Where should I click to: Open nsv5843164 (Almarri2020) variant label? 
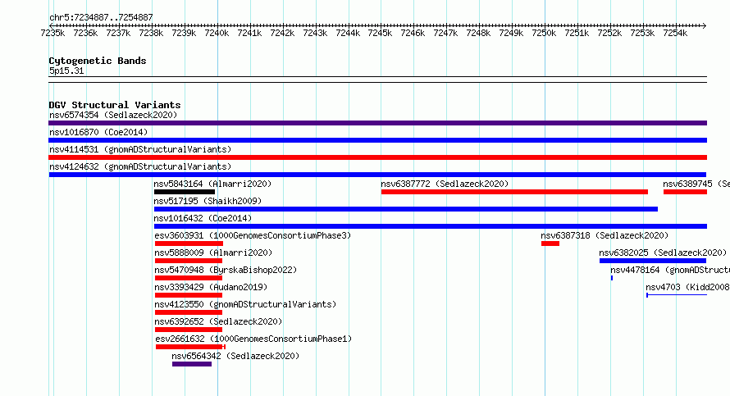212,184
